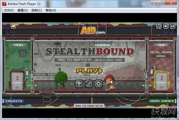Toggle the music note button
Screen dimensions: 179x120
point(159,26)
